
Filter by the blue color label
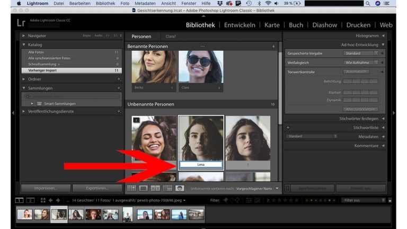coord(321,200)
